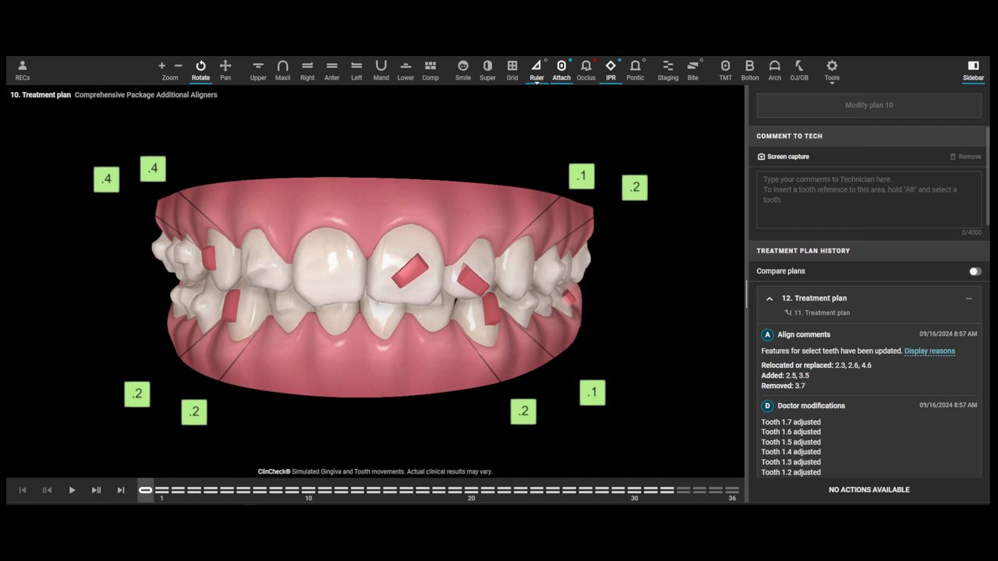Open the Bolton analysis tool

coord(749,70)
